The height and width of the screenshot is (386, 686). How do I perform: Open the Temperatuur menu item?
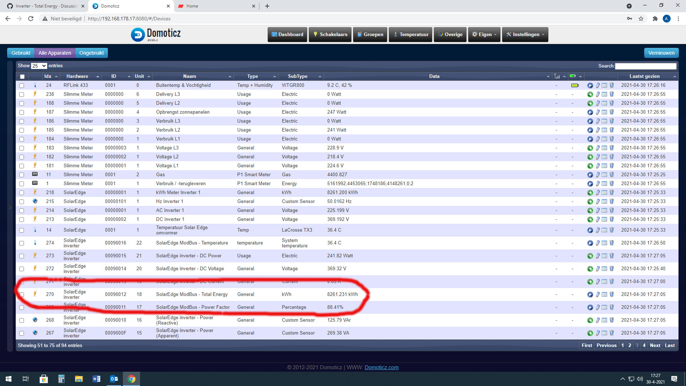tap(411, 35)
